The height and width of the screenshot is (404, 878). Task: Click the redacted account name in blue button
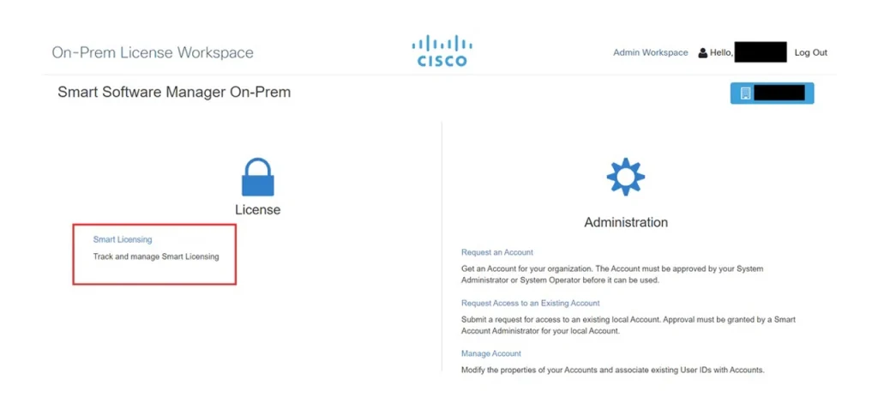[x=780, y=93]
